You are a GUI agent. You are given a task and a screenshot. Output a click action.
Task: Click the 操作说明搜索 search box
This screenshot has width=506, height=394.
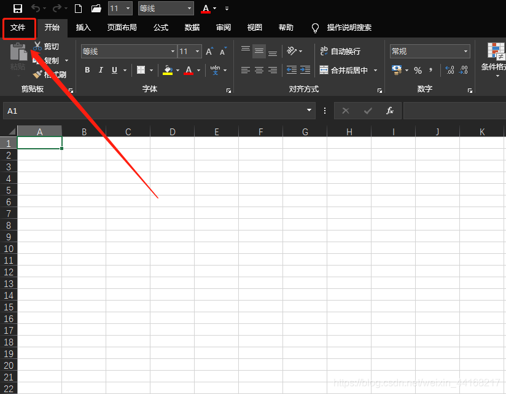click(349, 28)
